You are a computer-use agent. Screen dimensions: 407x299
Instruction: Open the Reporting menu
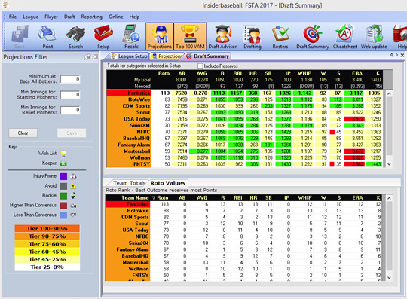pyautogui.click(x=92, y=17)
